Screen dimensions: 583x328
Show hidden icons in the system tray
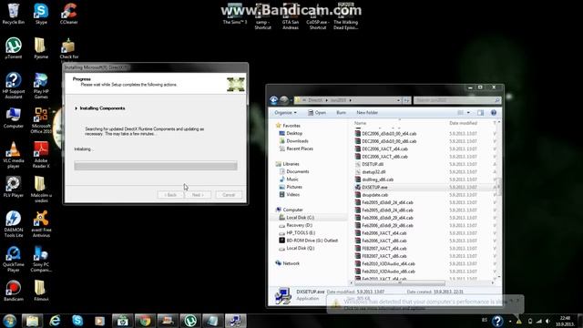click(510, 321)
